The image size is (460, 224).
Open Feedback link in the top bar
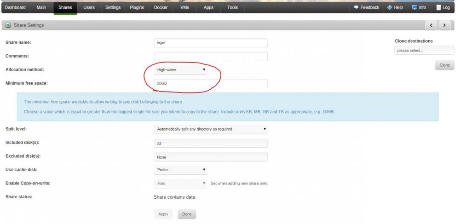[x=370, y=8]
